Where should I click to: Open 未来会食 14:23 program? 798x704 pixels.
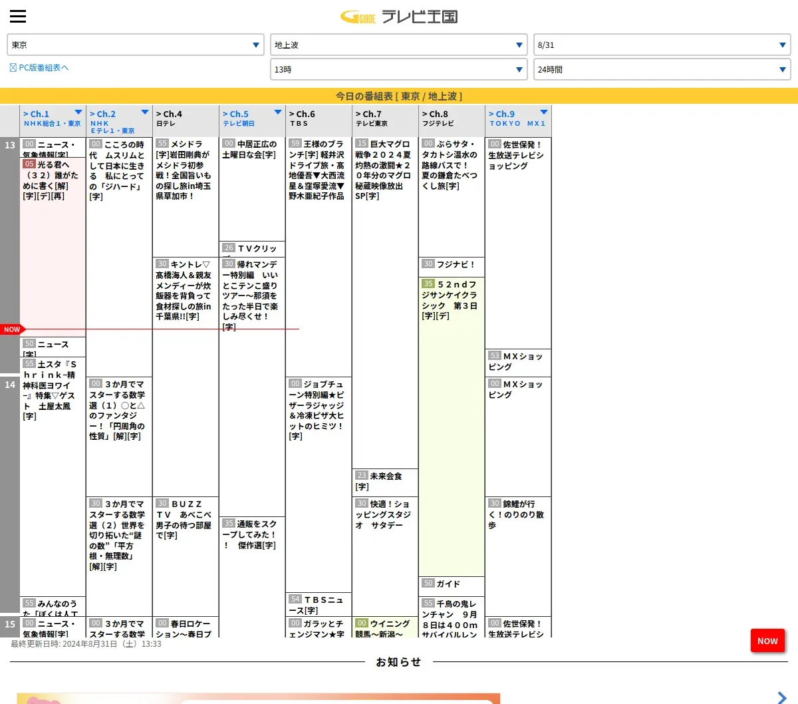click(x=385, y=482)
